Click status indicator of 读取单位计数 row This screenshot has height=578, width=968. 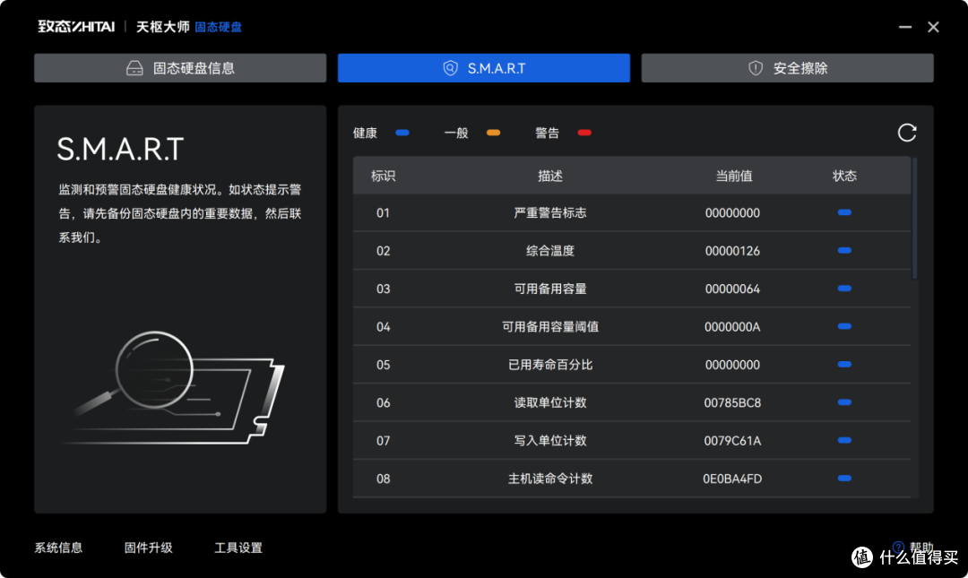coord(844,402)
